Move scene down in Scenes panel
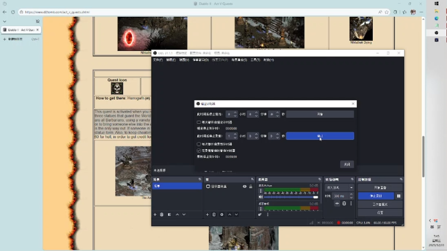This screenshot has width=447, height=251. [184, 215]
